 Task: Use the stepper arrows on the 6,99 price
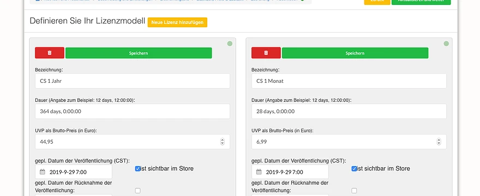coord(439,142)
